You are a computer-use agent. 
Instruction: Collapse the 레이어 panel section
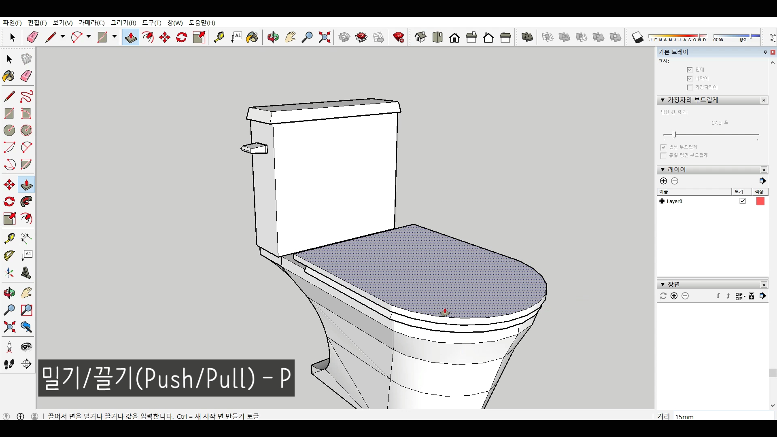662,170
